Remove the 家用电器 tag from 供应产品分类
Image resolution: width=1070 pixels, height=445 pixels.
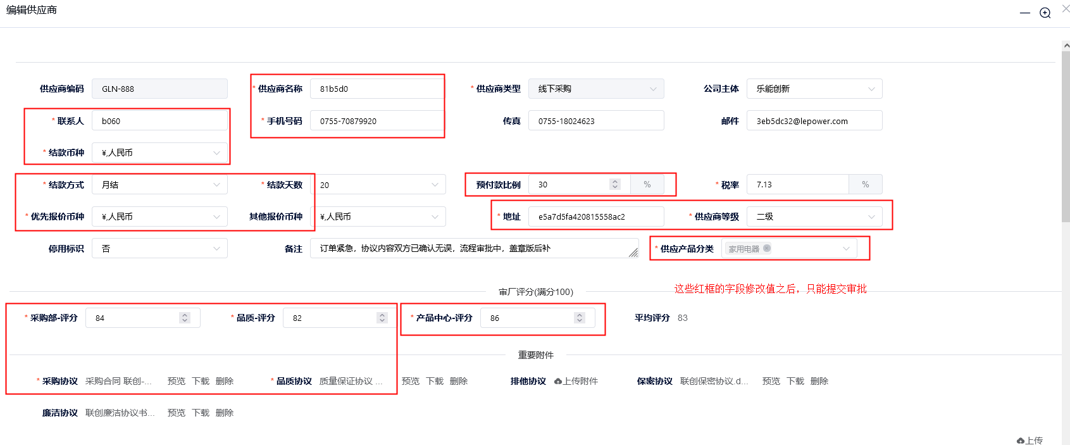click(x=767, y=248)
